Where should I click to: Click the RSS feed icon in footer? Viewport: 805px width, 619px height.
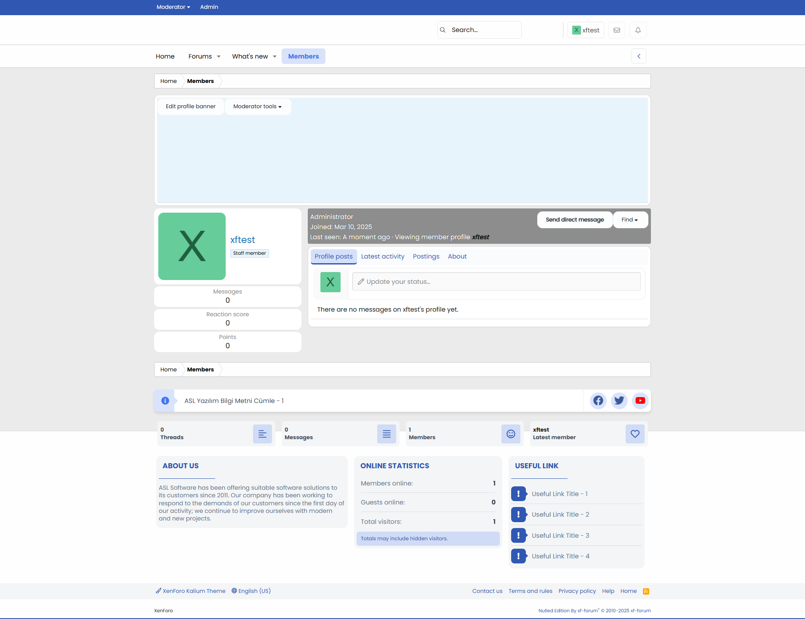tap(646, 591)
